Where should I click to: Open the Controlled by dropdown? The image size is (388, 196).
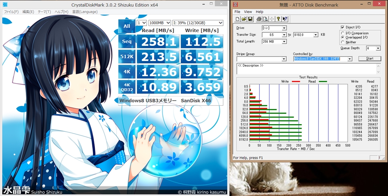point(350,59)
